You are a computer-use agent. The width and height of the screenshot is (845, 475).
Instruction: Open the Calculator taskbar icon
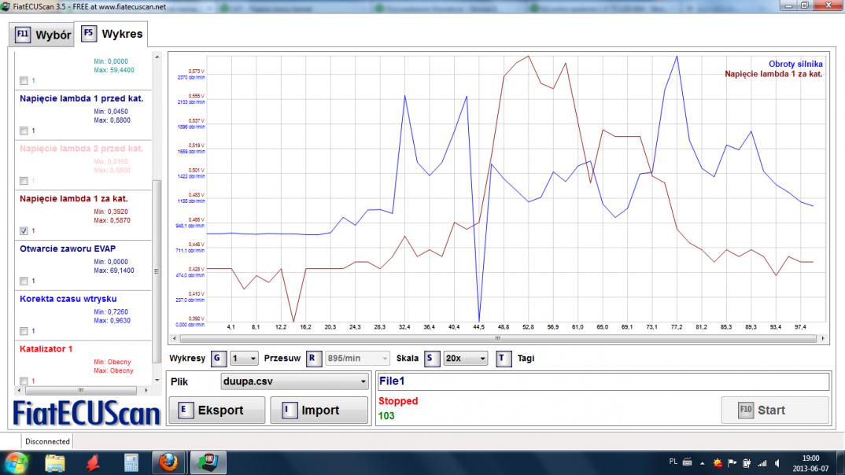click(x=131, y=463)
